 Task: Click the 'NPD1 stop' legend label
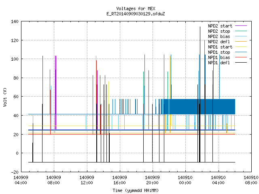click(x=219, y=52)
